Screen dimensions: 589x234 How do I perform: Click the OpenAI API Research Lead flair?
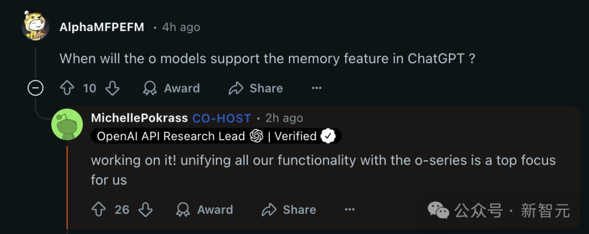point(170,136)
